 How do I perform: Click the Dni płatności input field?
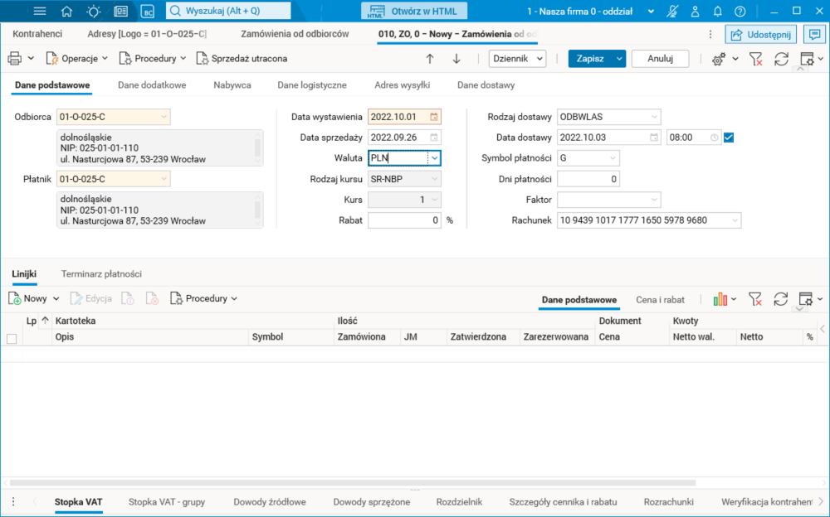click(588, 179)
